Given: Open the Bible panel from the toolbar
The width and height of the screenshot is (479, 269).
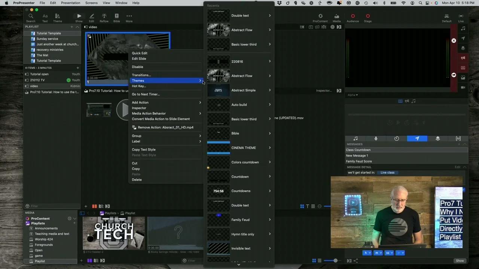Looking at the screenshot, I should (116, 16).
